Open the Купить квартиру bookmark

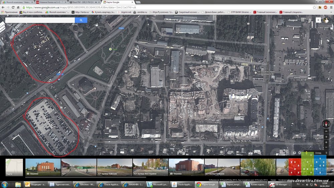click(x=103, y=12)
